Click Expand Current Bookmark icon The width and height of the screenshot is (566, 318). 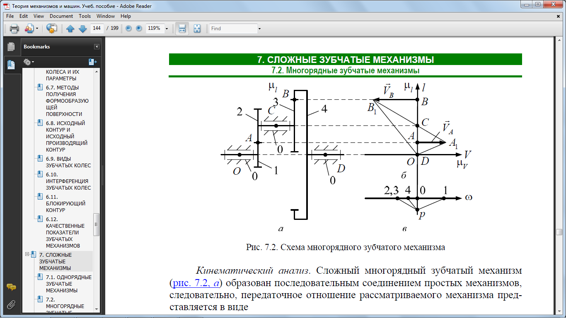(x=92, y=62)
